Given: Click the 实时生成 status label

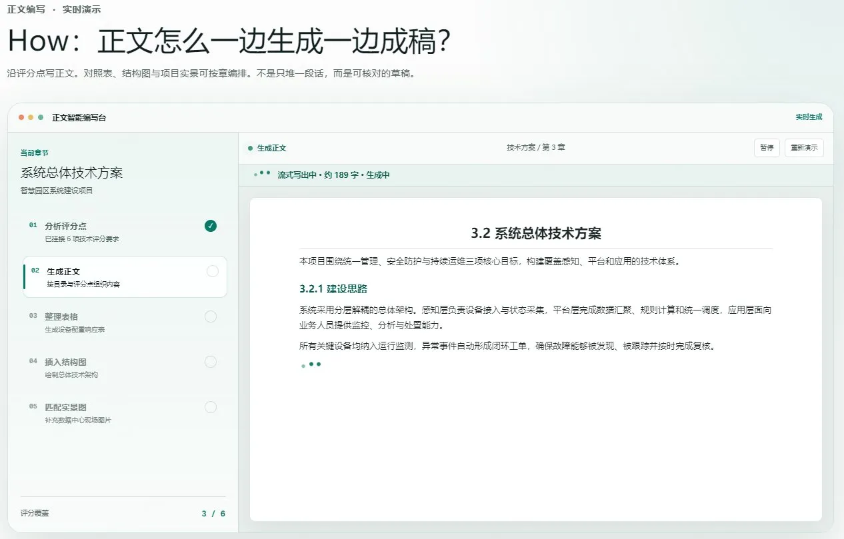Looking at the screenshot, I should point(809,117).
